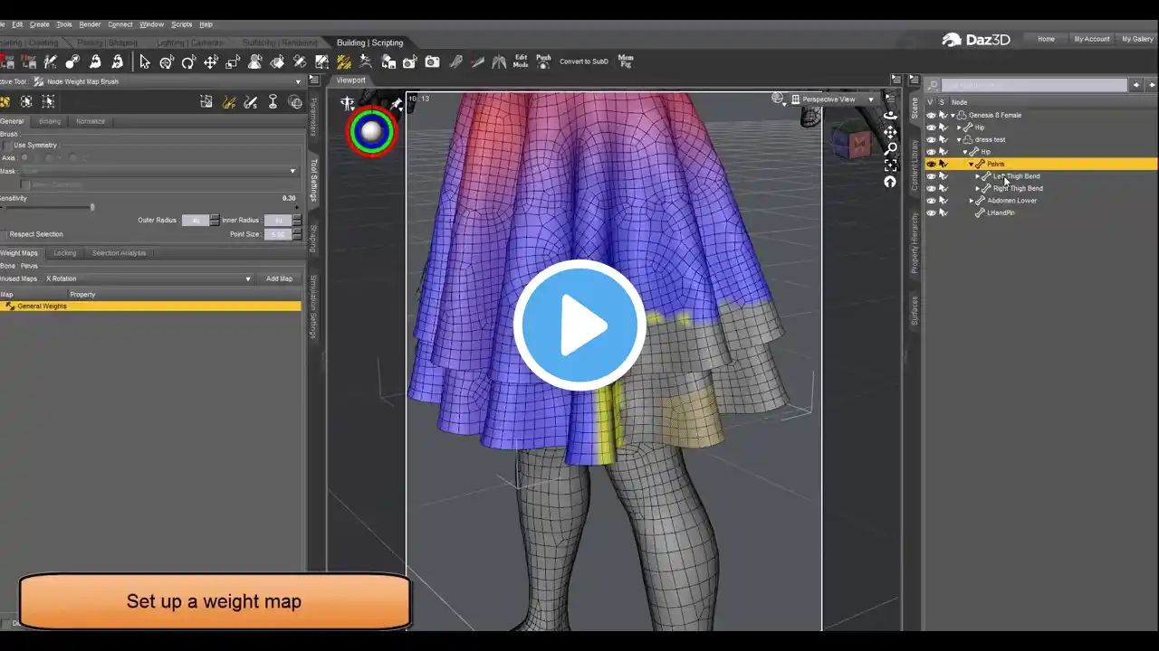This screenshot has height=651, width=1159.
Task: Open the Render menu
Action: coord(90,24)
